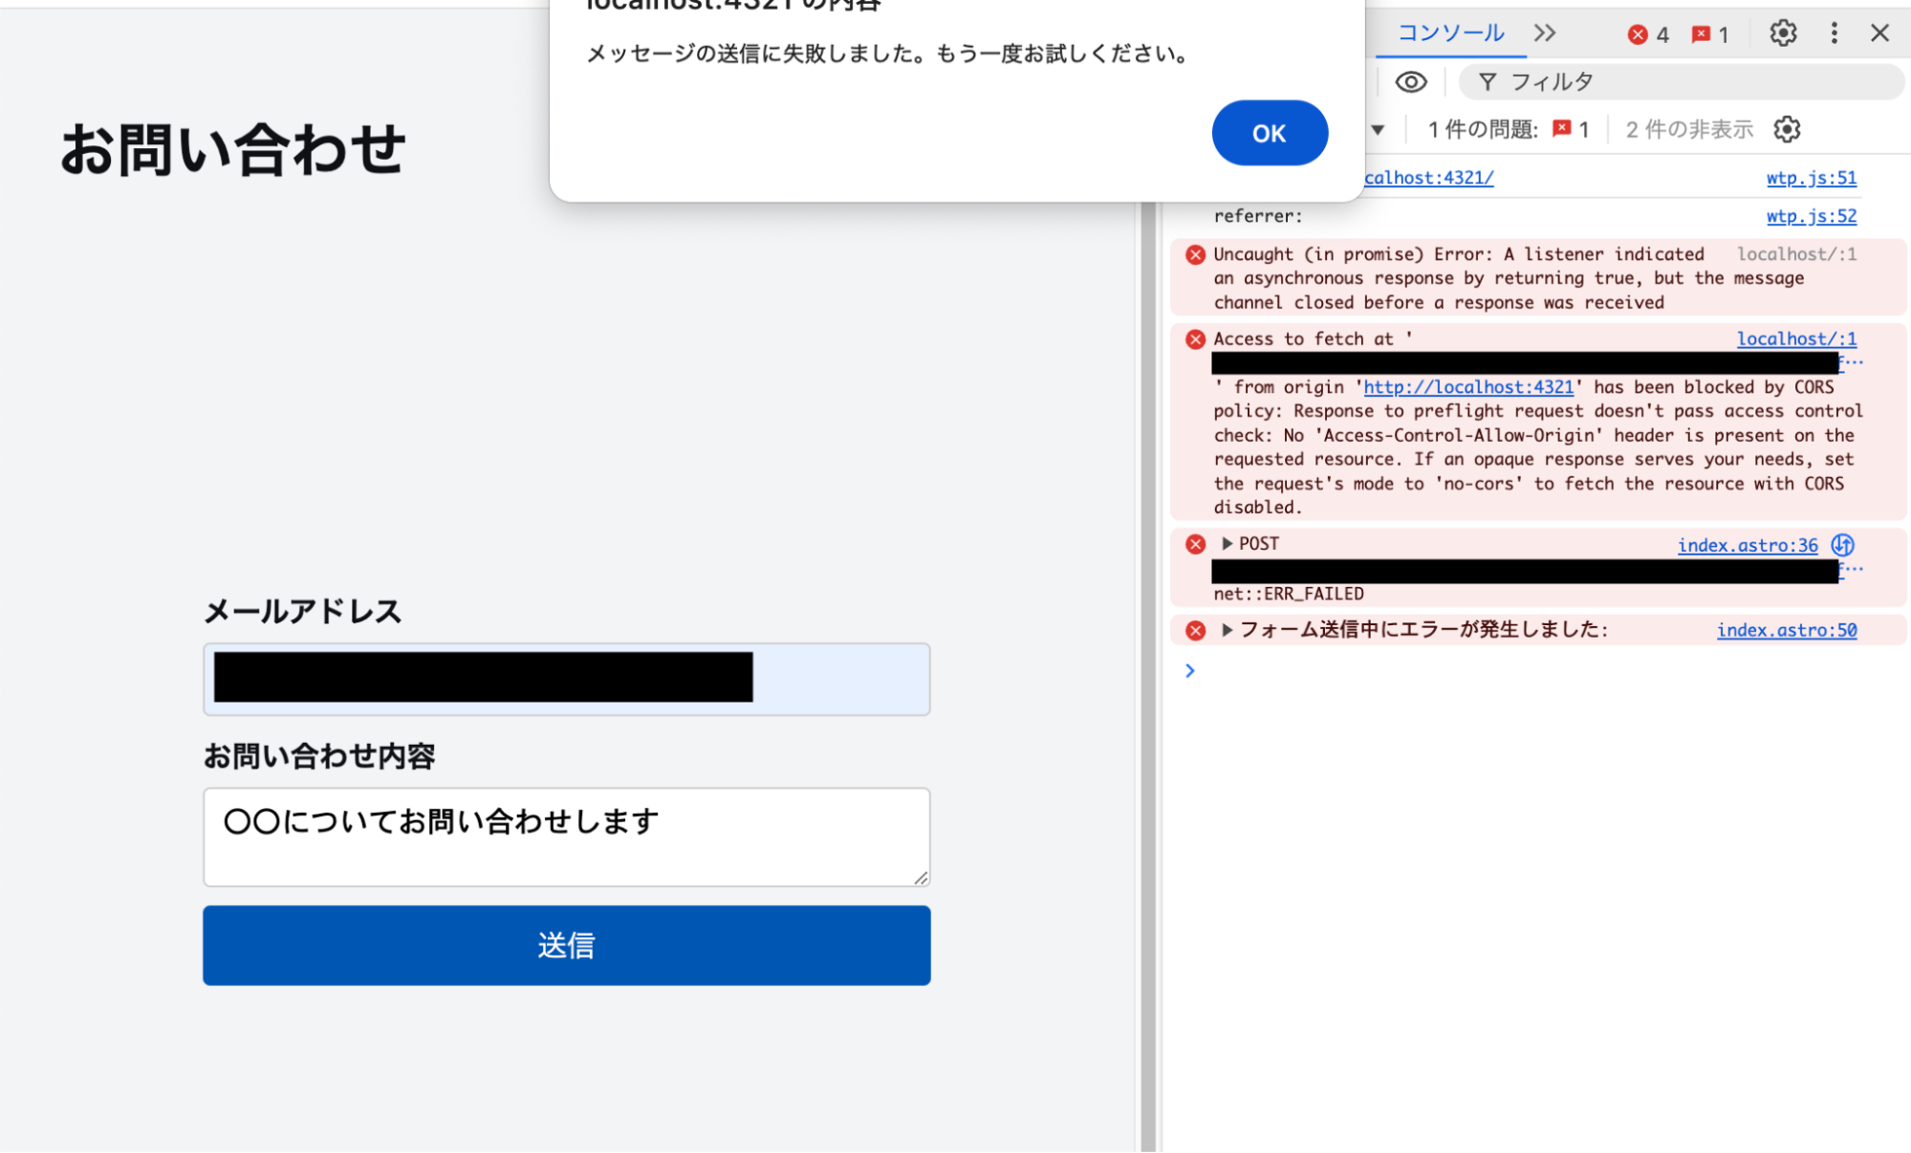Click the blue 送信 submit button
The width and height of the screenshot is (1911, 1153).
[x=566, y=945]
